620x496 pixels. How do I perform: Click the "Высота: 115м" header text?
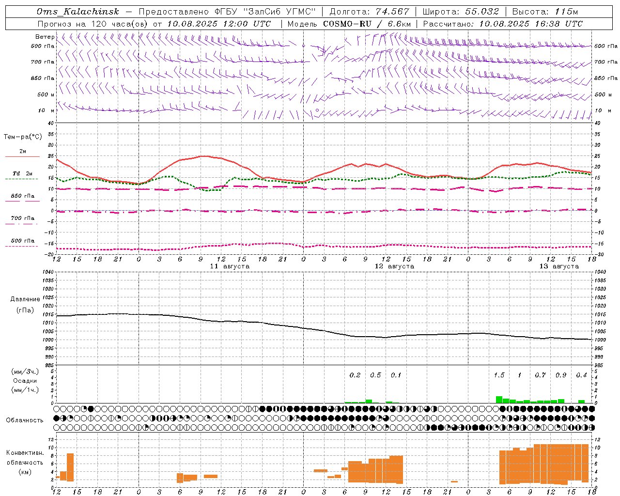545,12
